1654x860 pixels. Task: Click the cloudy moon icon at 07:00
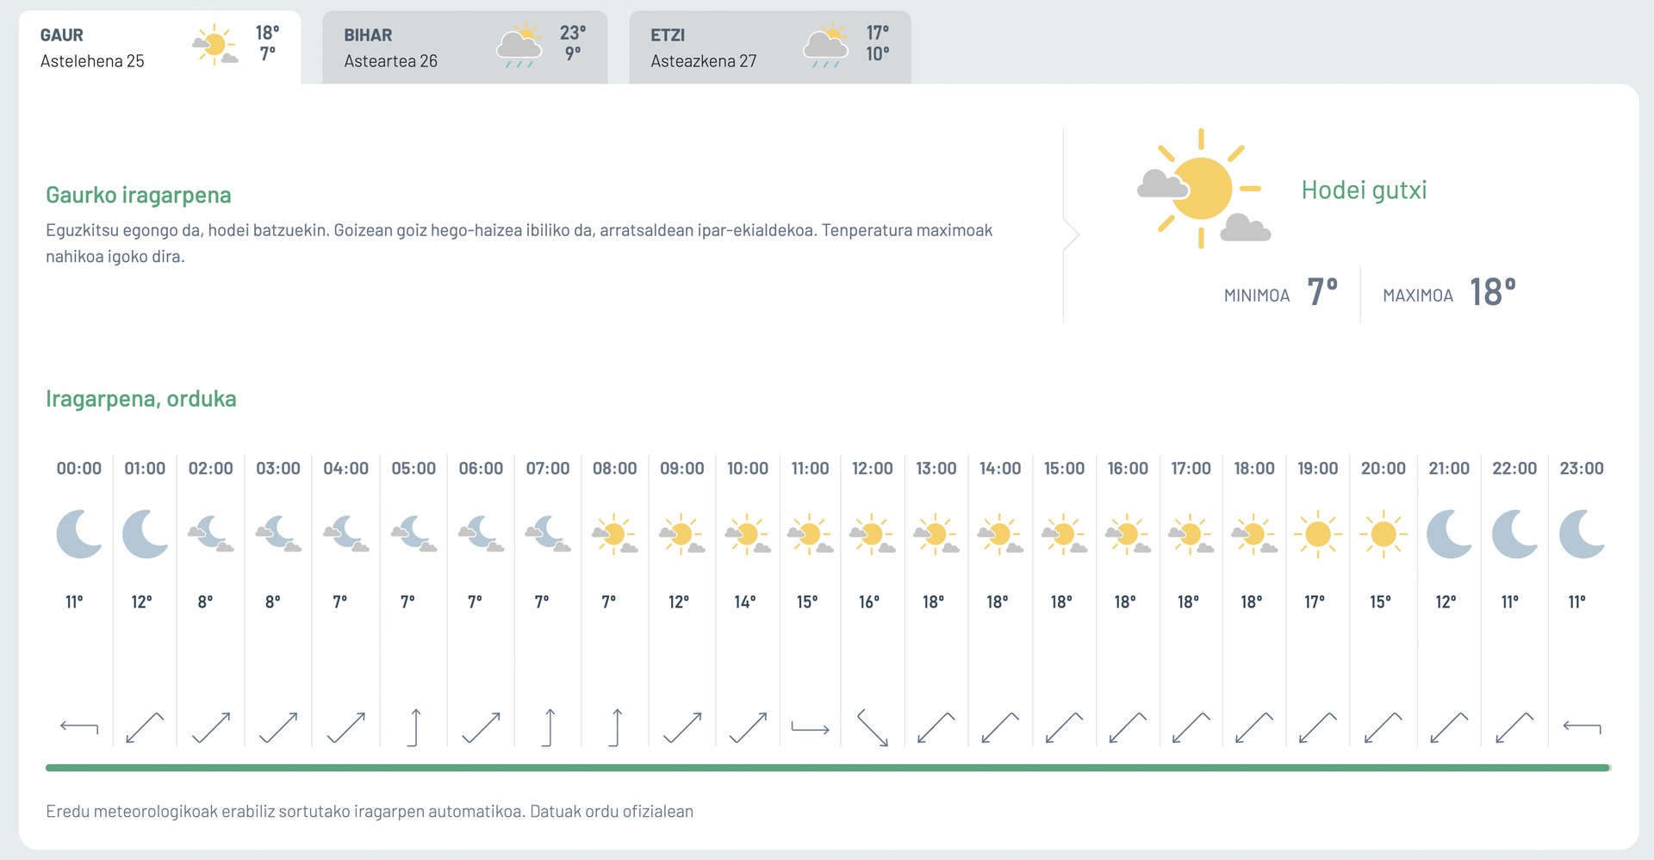tap(548, 534)
